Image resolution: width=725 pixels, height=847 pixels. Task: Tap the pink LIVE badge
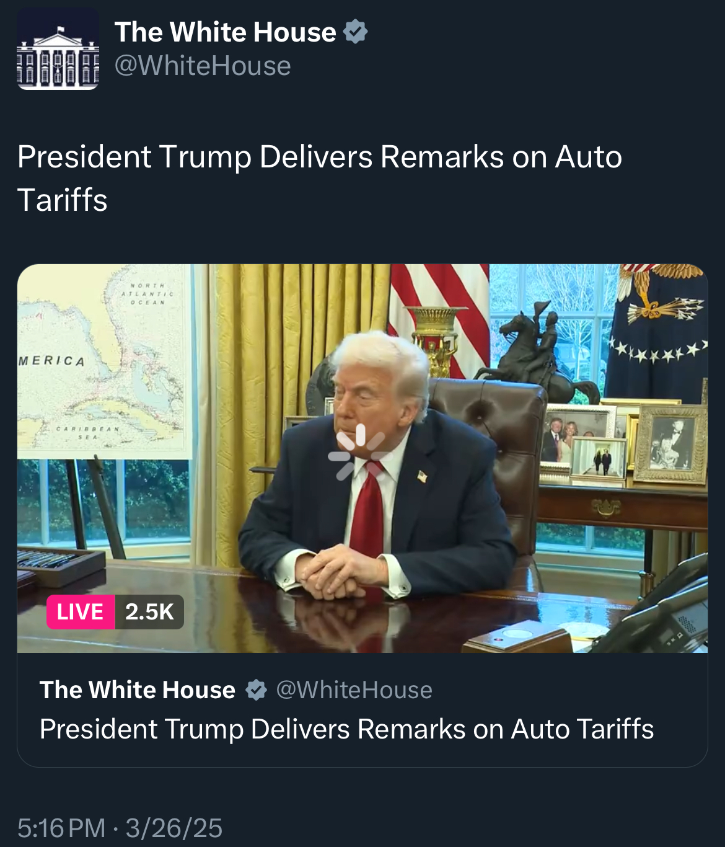point(81,612)
